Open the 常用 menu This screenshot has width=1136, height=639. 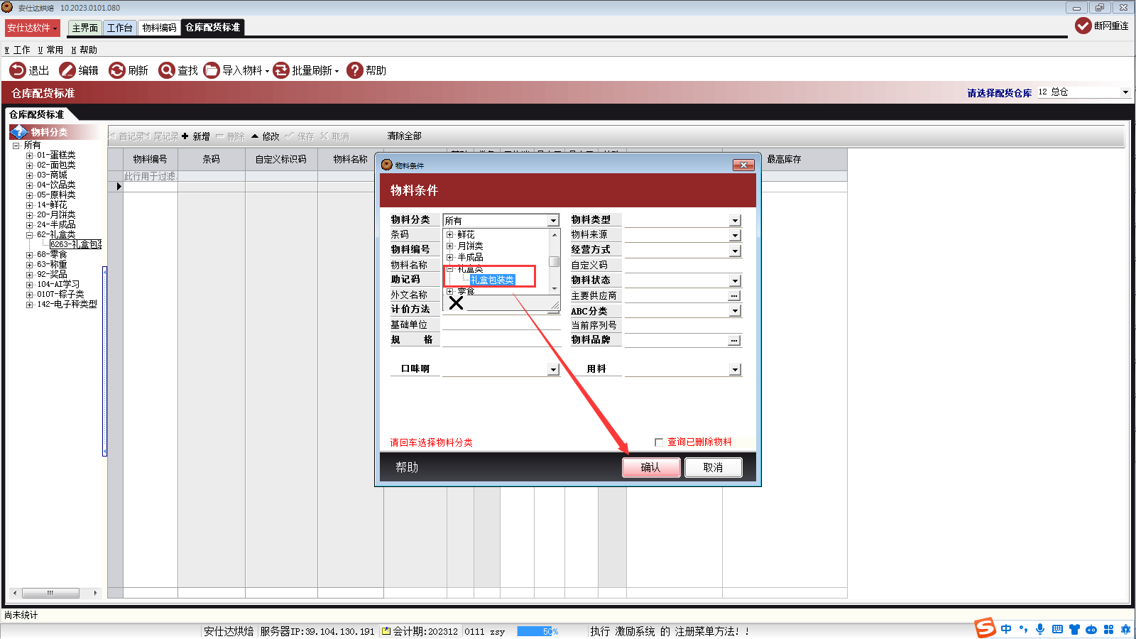point(50,50)
